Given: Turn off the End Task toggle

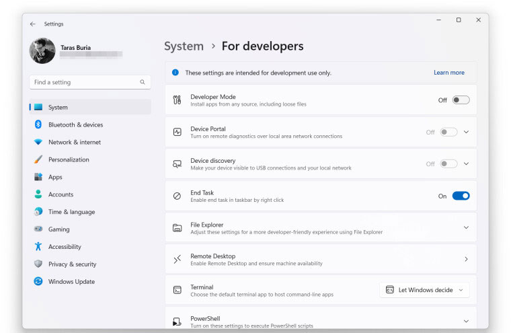Looking at the screenshot, I should [461, 196].
